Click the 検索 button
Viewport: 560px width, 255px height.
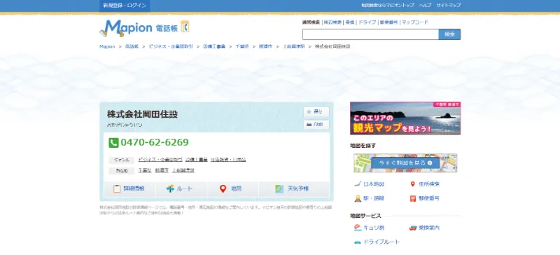(449, 34)
